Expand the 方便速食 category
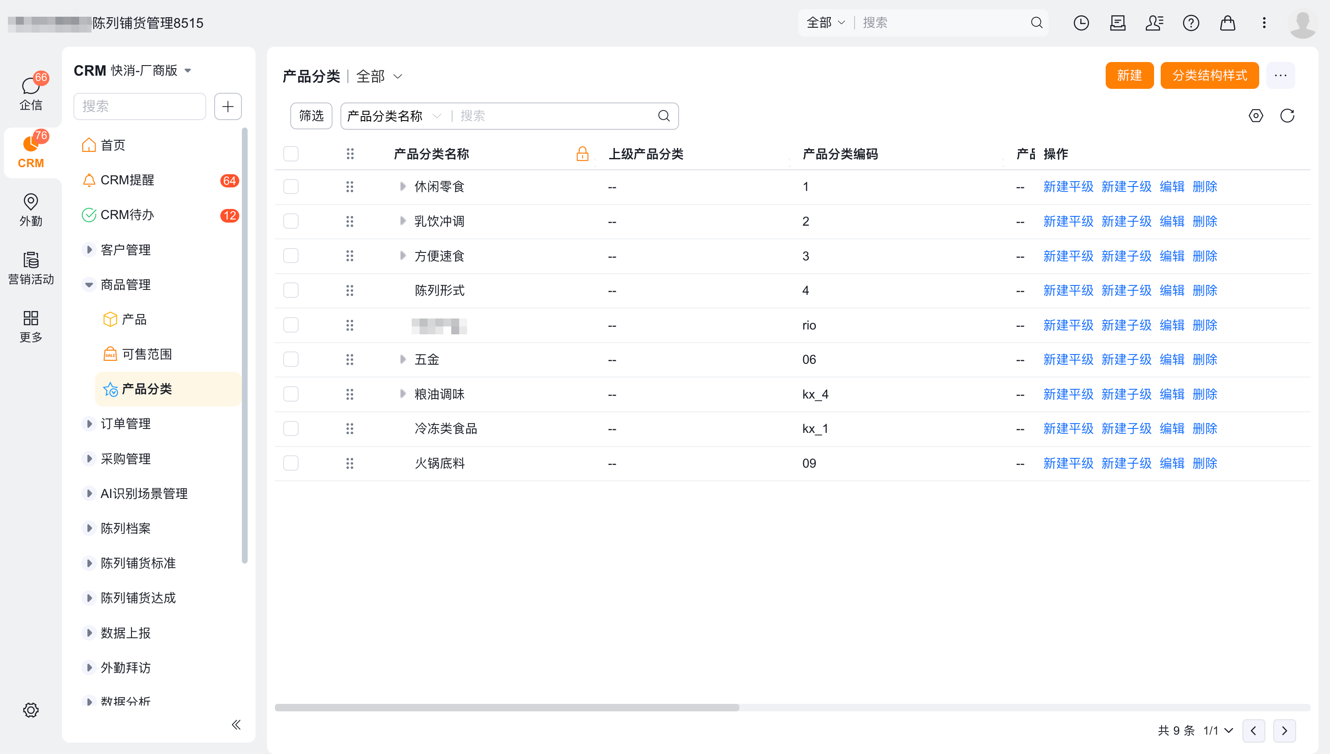The height and width of the screenshot is (754, 1330). click(403, 256)
